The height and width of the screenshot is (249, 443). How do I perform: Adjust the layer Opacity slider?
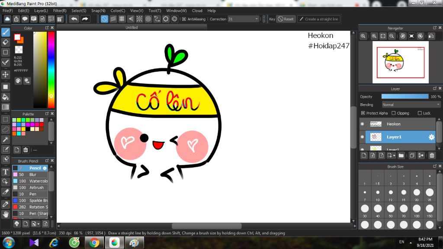tap(405, 96)
